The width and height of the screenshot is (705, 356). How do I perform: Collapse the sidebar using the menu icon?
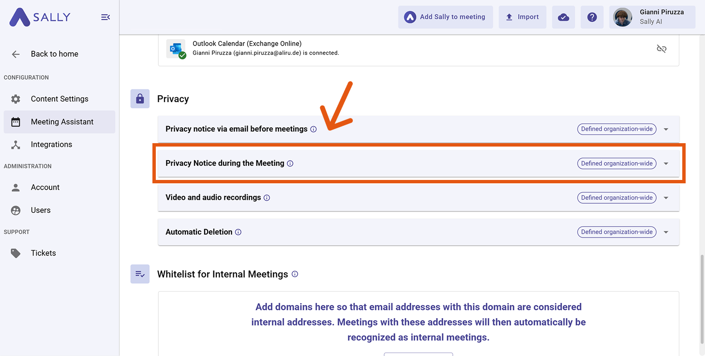[x=105, y=17]
